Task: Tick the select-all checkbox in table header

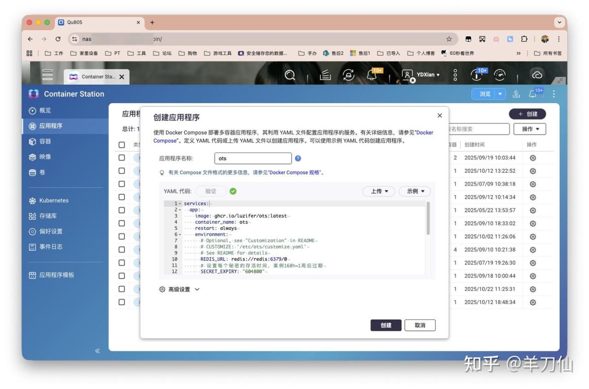Action: (122, 145)
